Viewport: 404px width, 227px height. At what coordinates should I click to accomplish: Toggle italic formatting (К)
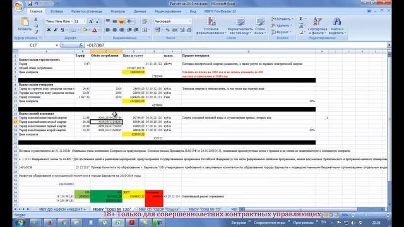[56, 30]
